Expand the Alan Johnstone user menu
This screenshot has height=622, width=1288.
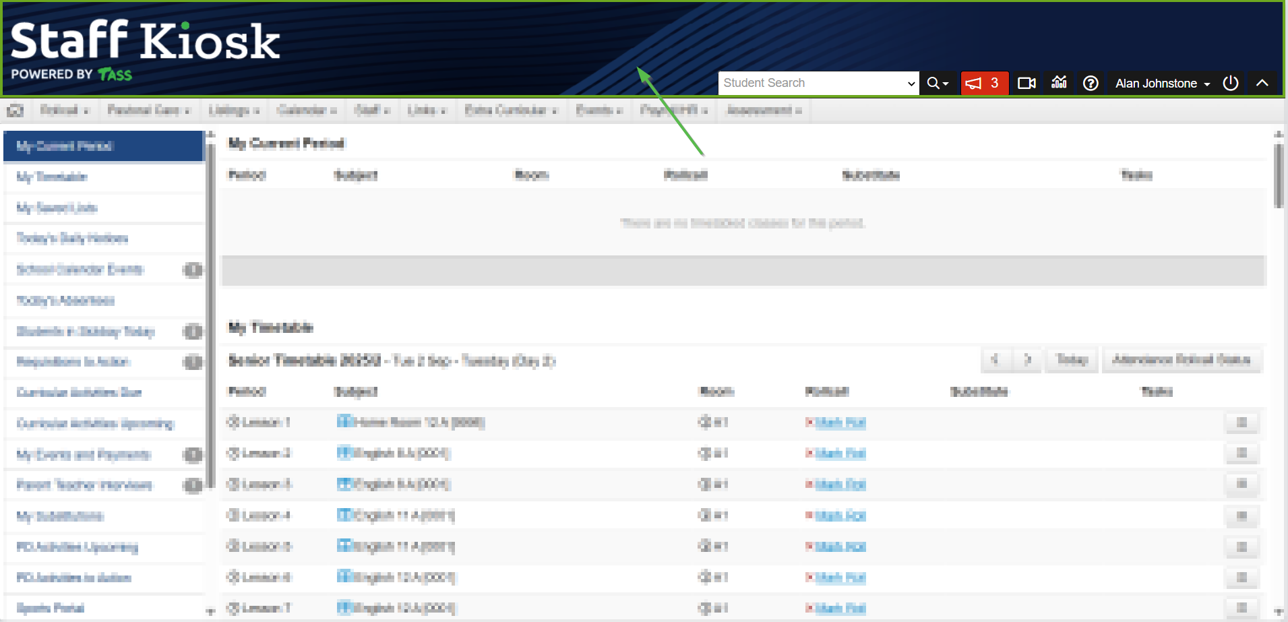click(x=1162, y=83)
